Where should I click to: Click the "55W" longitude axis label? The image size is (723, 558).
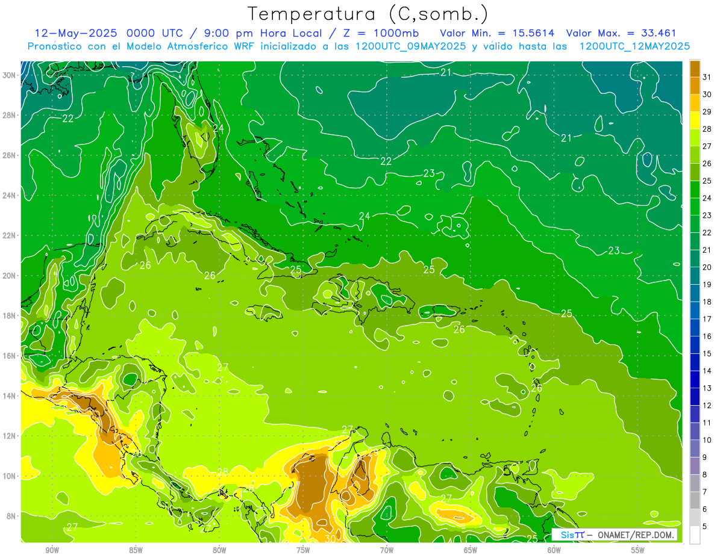638,550
